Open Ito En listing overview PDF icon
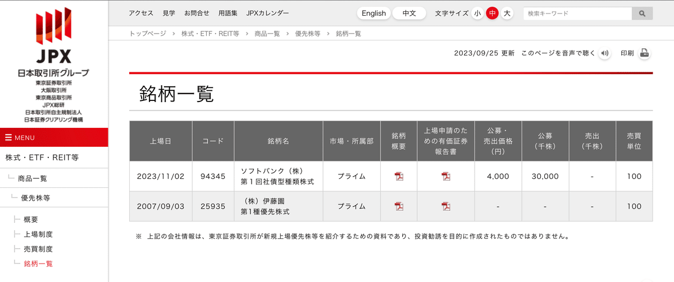674x282 pixels. click(x=399, y=206)
